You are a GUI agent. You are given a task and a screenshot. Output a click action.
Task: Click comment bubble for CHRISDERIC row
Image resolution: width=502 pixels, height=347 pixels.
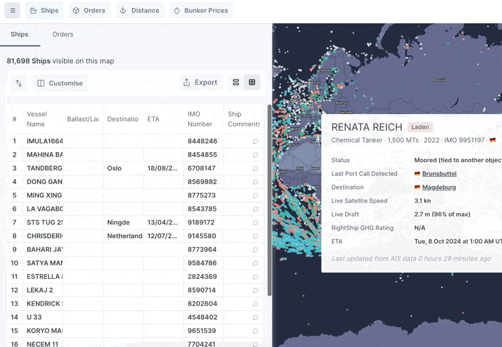pos(255,236)
